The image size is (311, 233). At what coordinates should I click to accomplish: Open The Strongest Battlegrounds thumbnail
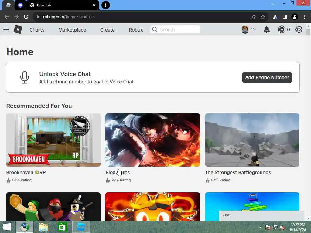click(252, 140)
